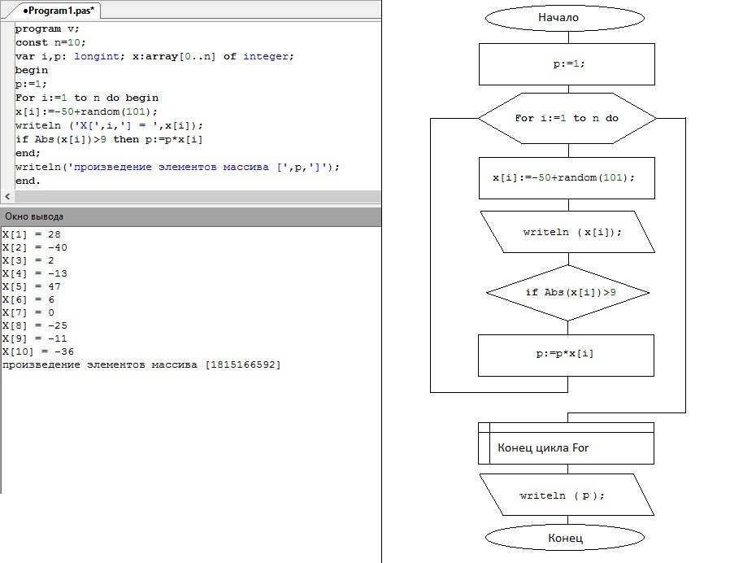Viewport: 743px width, 563px height.
Task: Click the flowchart 'p:=1;' process block
Action: tap(567, 64)
